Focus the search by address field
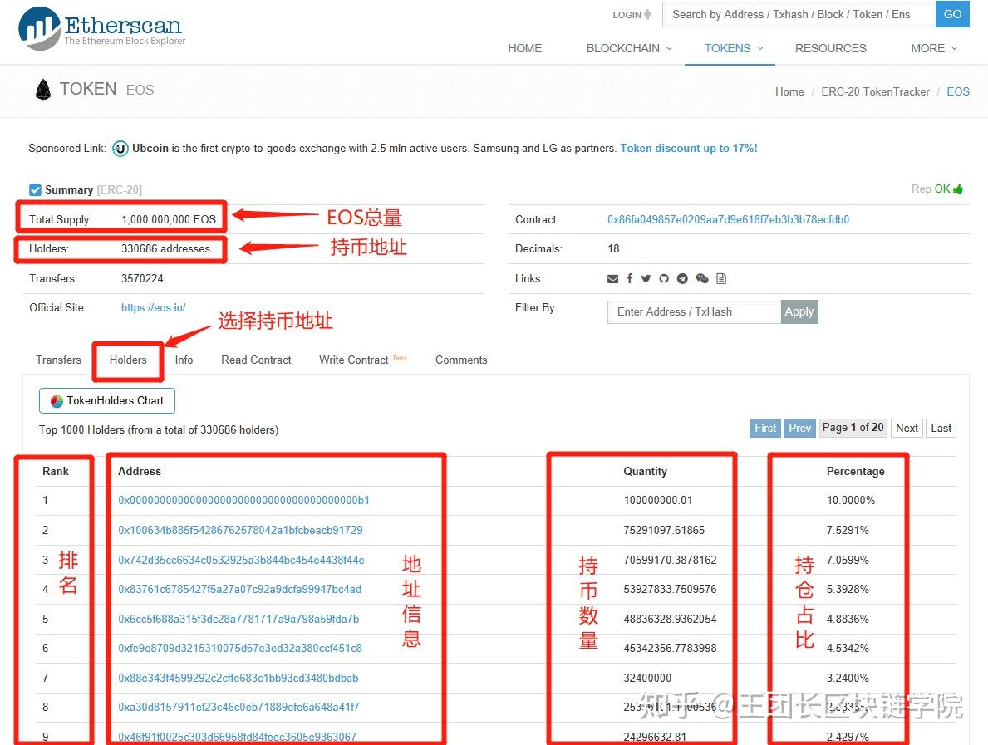Viewport: 988px width, 745px height. [799, 14]
